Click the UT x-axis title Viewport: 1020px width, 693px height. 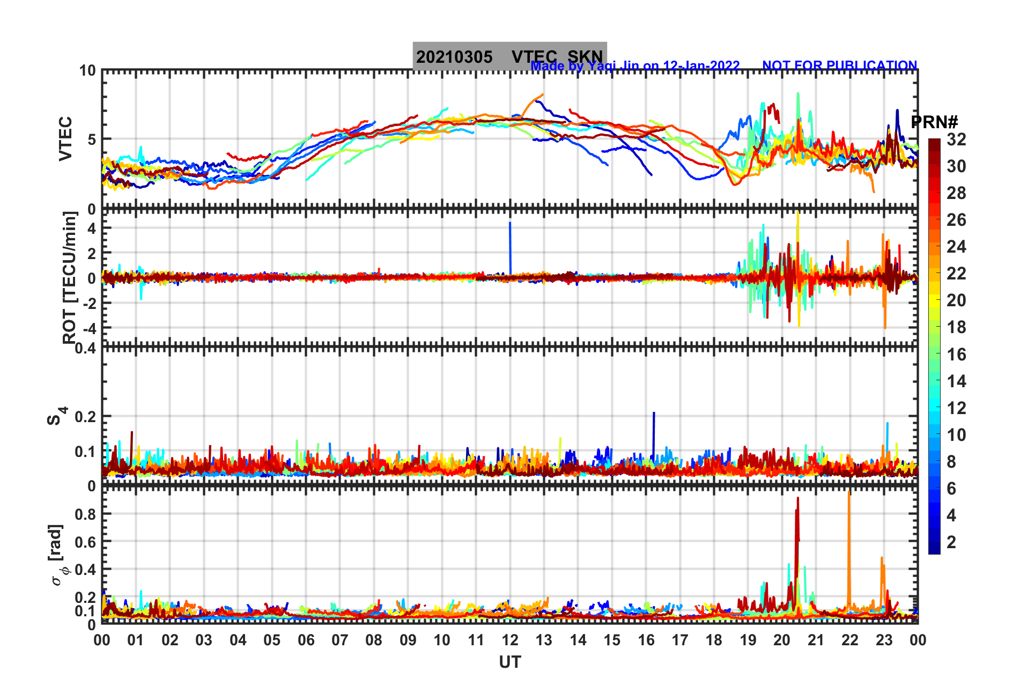pyautogui.click(x=509, y=662)
